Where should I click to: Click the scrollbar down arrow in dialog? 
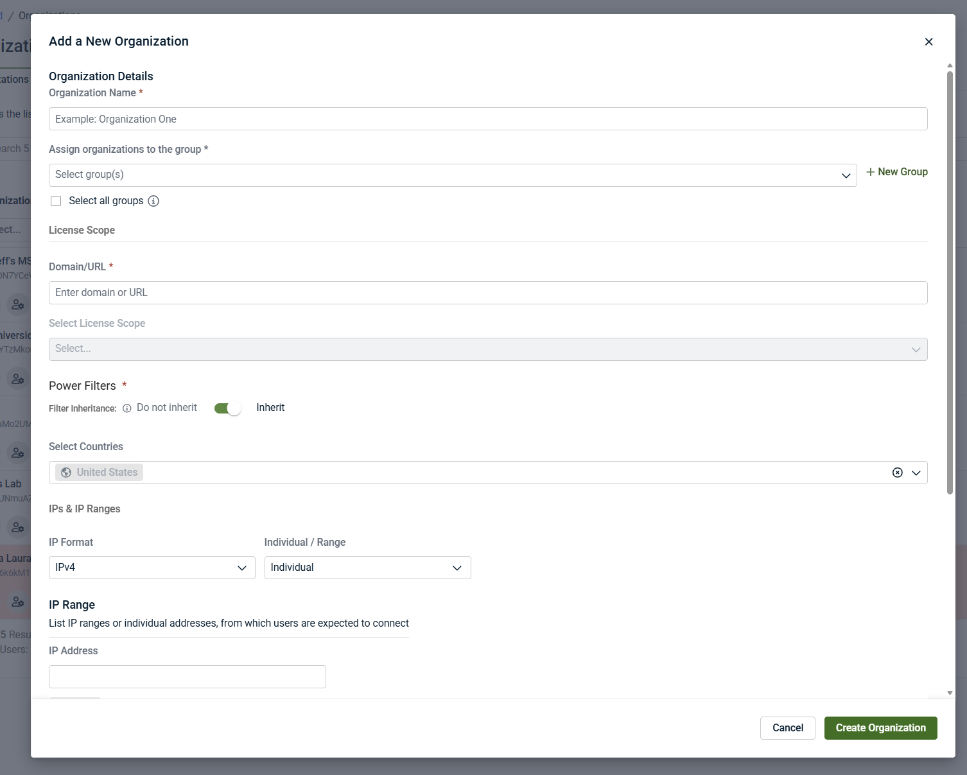tap(950, 693)
